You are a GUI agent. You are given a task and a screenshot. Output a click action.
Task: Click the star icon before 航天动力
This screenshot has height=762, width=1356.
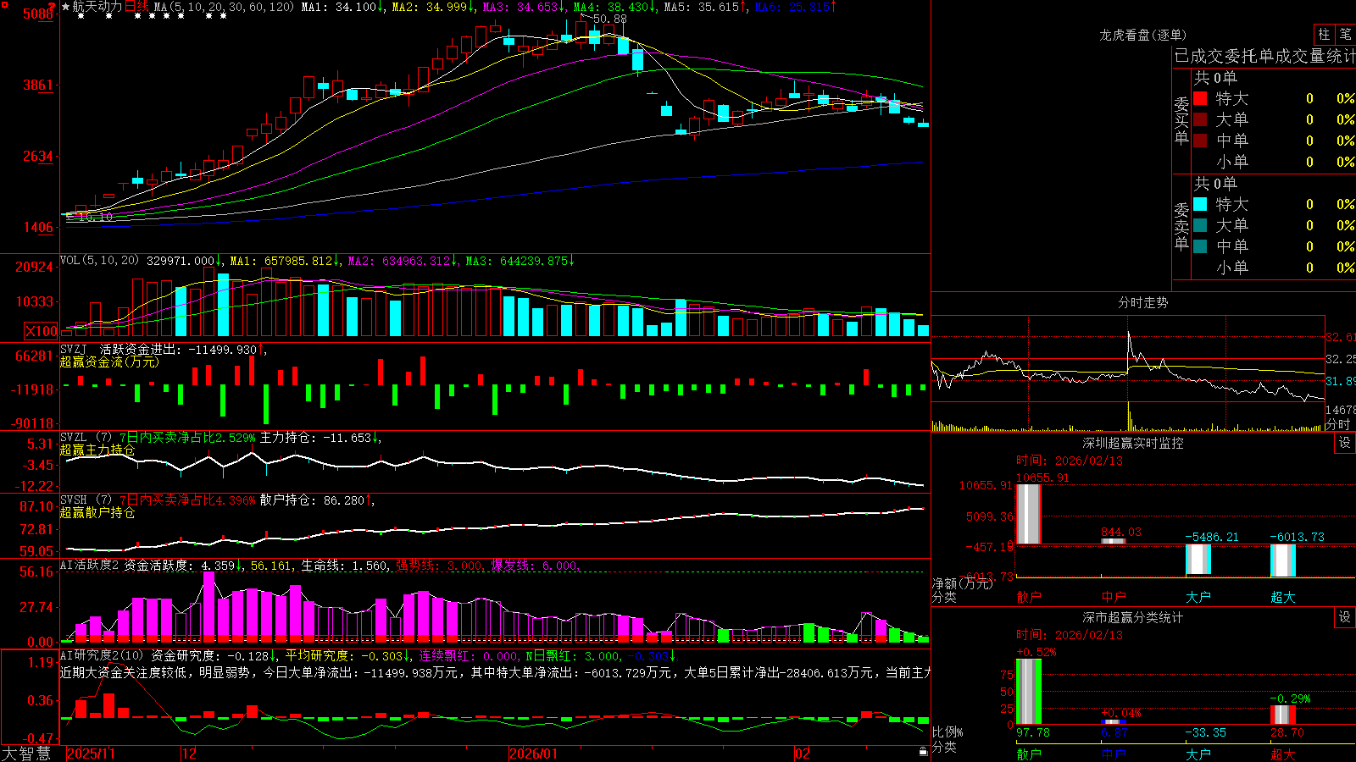point(66,7)
